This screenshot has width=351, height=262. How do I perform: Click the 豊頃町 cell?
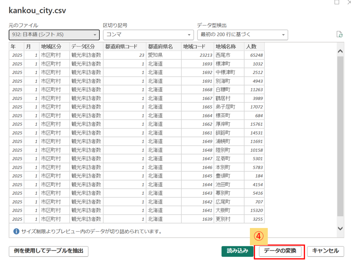point(229,176)
